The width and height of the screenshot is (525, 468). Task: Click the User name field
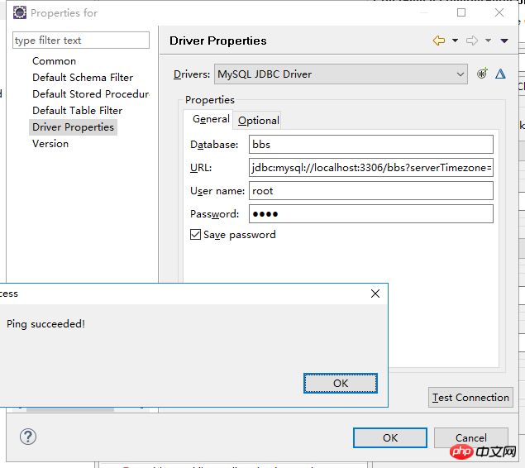[371, 191]
